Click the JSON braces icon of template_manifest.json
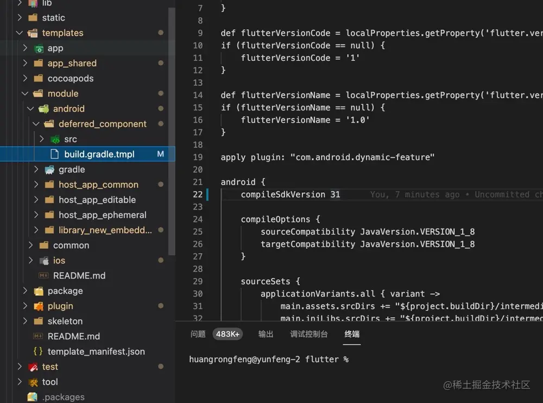The width and height of the screenshot is (543, 403). 38,351
